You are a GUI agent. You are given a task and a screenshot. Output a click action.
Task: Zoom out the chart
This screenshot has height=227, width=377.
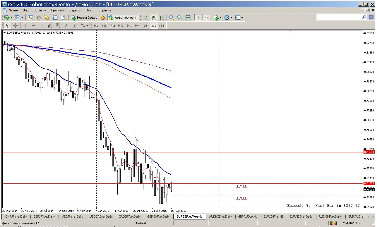180,18
